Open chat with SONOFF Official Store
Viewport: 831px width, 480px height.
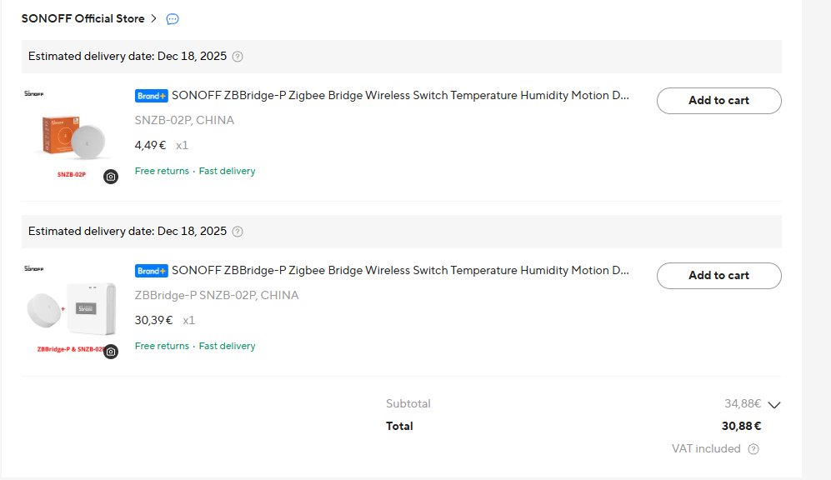click(x=173, y=18)
